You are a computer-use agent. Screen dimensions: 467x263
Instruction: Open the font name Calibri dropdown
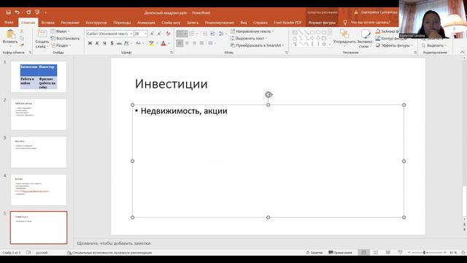click(x=131, y=34)
